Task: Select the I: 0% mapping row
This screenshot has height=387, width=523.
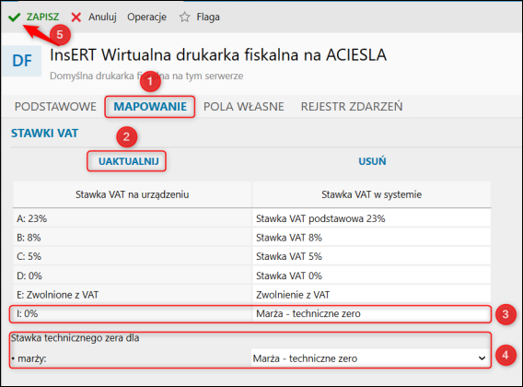Action: 252,314
